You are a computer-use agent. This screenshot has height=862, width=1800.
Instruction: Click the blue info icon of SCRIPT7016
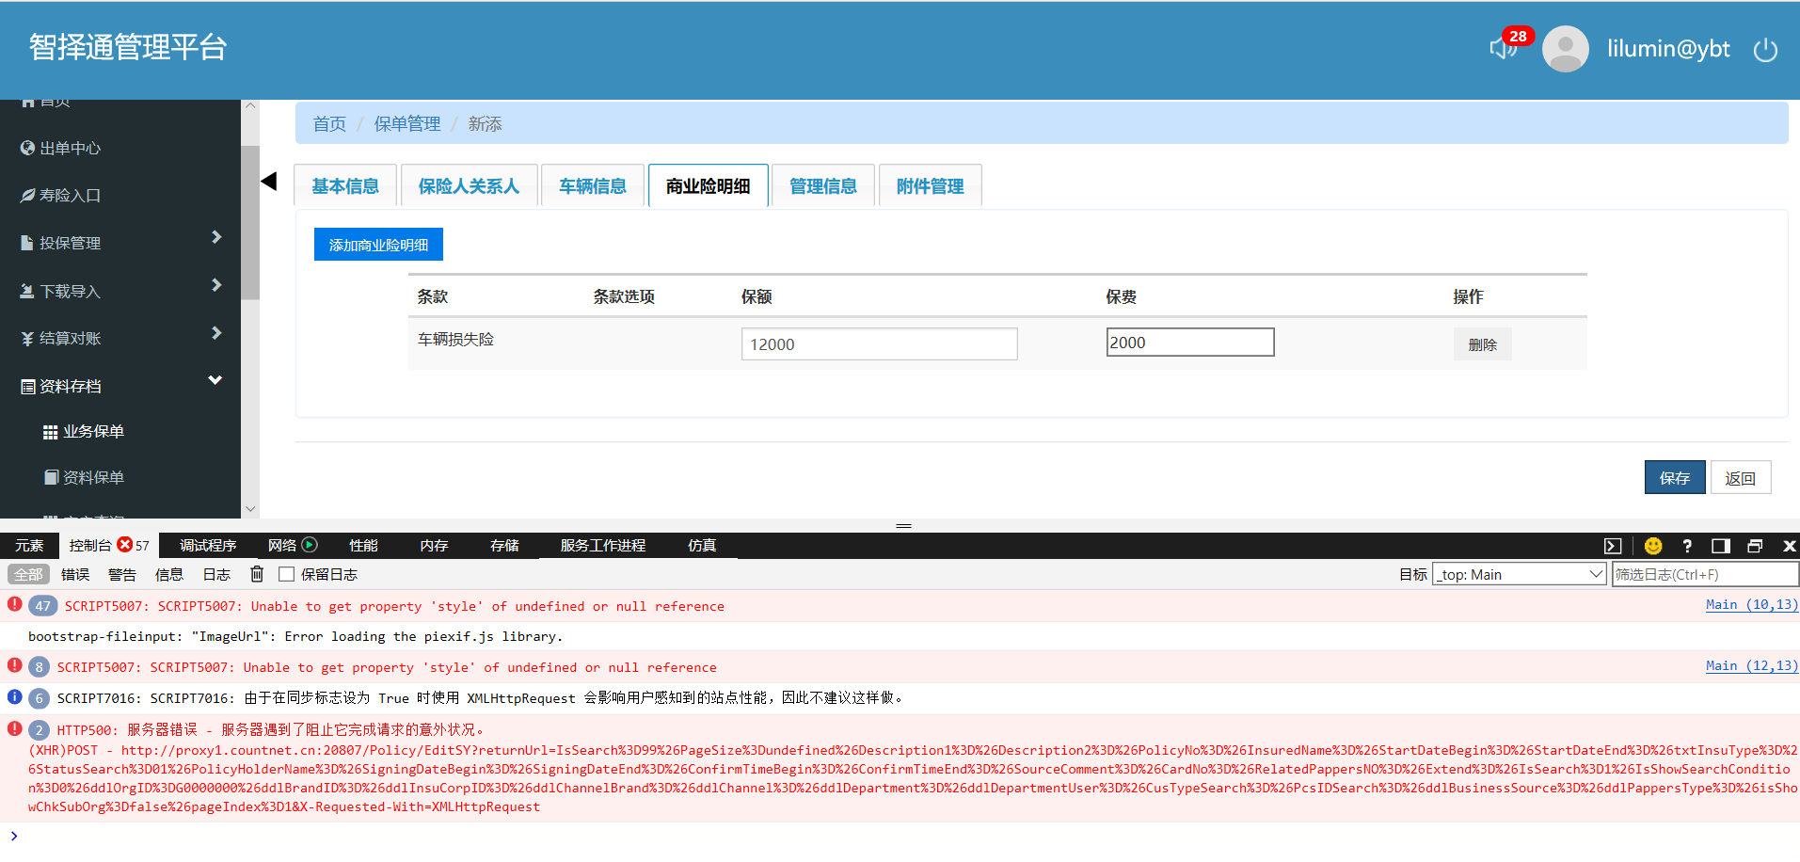pos(15,697)
